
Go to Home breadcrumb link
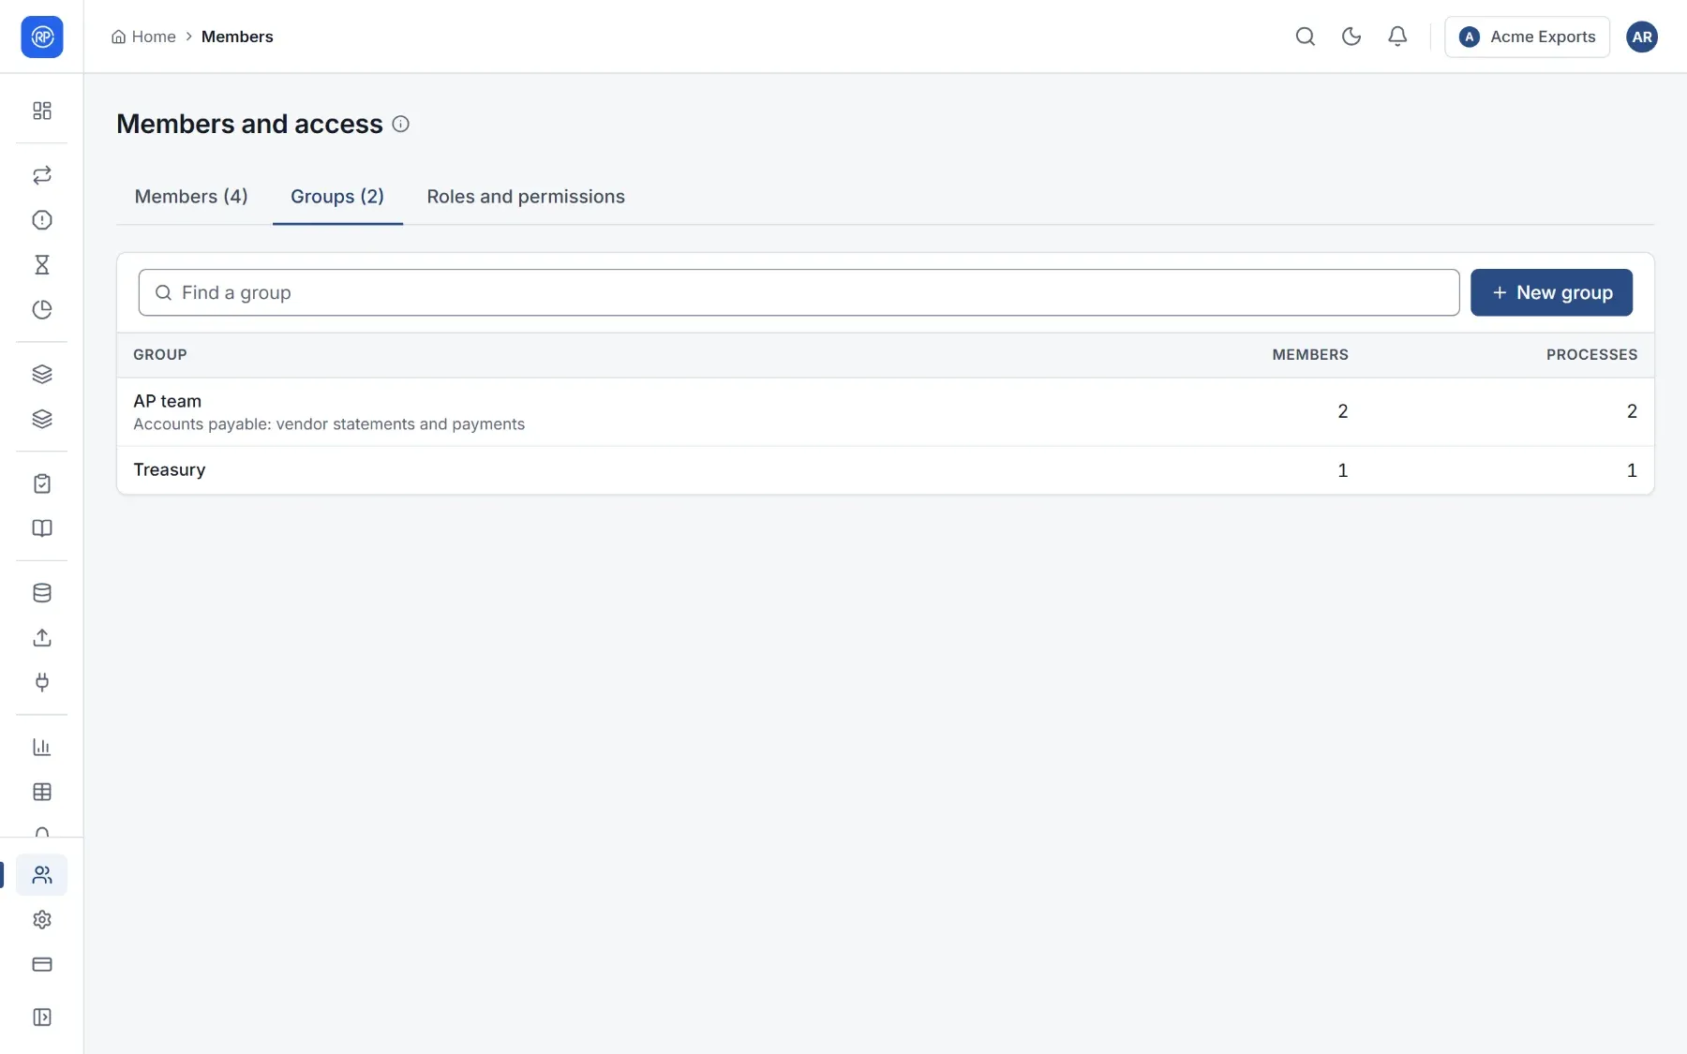(x=144, y=37)
